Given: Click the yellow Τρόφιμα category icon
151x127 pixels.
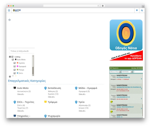Looking at the screenshot, I should coord(46,102).
